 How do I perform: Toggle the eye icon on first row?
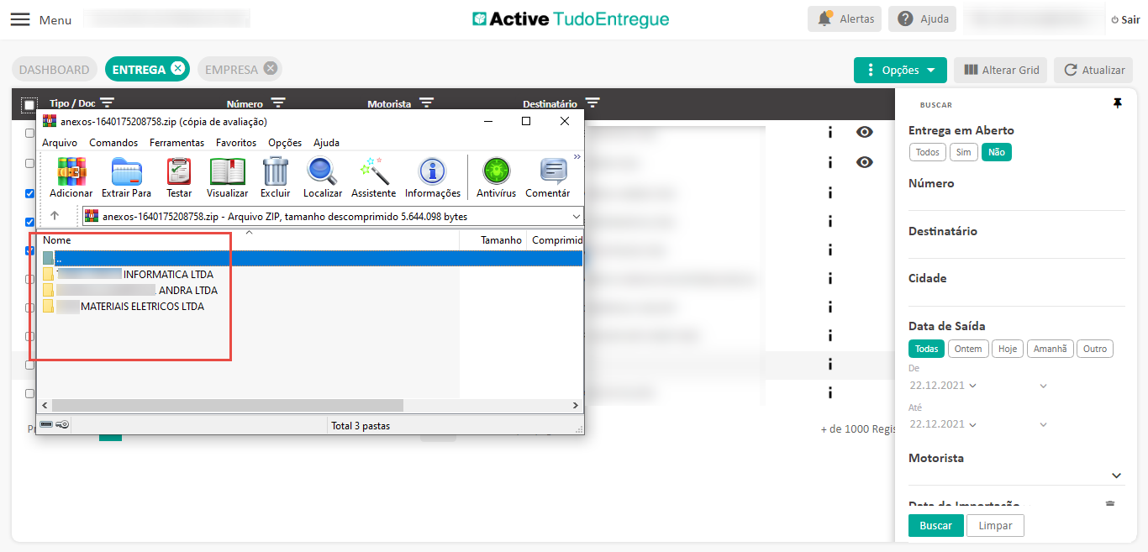coord(865,132)
